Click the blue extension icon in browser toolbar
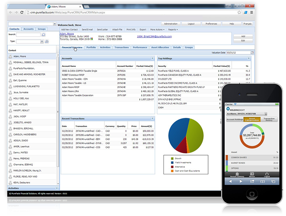This screenshot has height=216, width=286. coord(245,12)
